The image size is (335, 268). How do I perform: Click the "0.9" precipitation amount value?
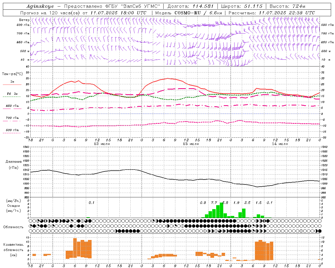point(203,203)
